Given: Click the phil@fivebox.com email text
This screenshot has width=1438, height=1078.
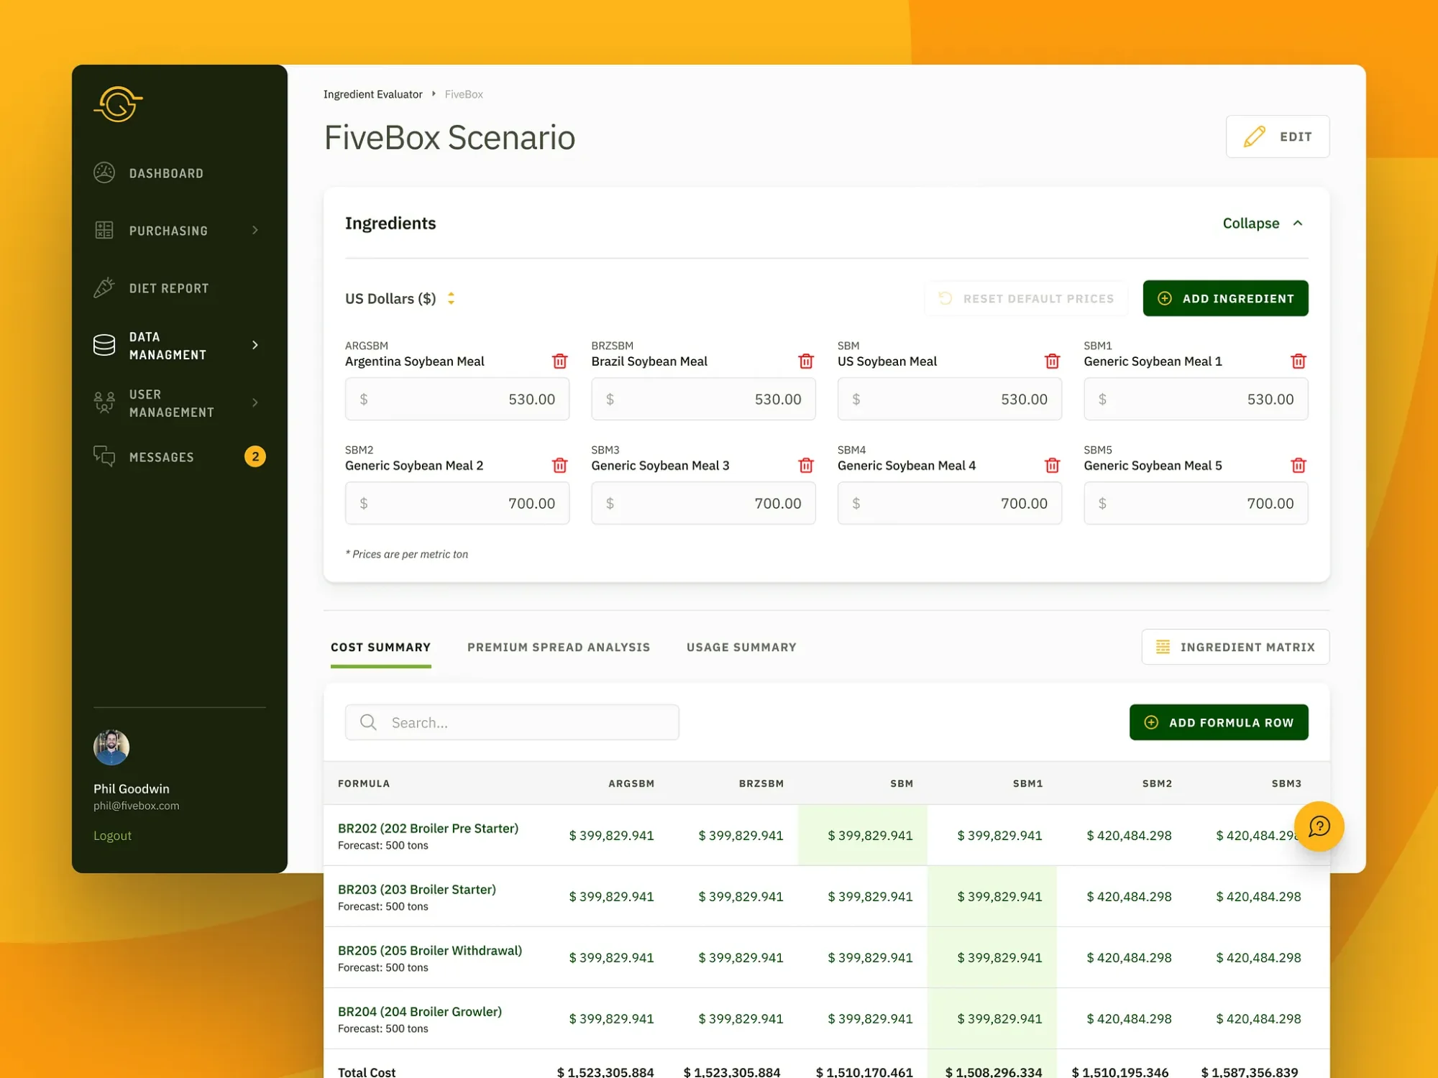Looking at the screenshot, I should click(x=137, y=806).
